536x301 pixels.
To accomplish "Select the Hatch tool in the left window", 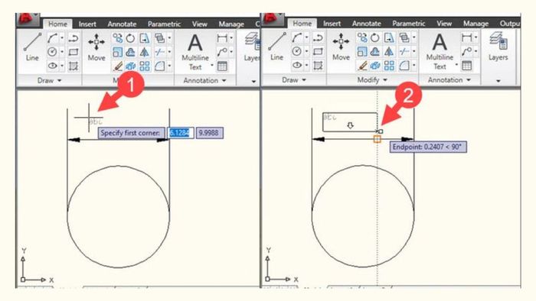I will point(74,66).
